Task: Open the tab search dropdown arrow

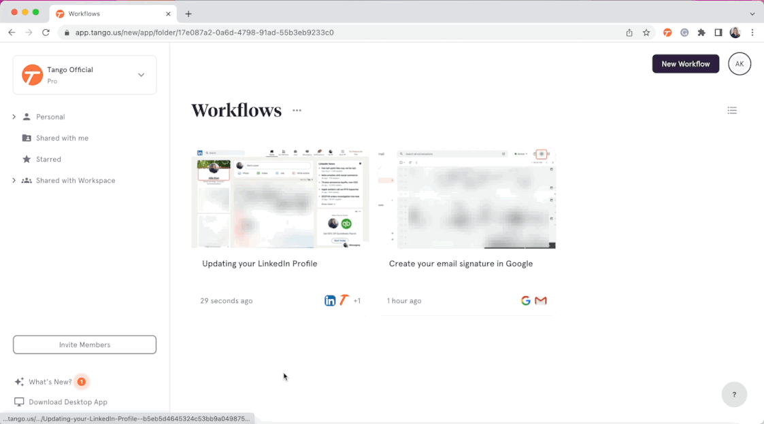Action: click(752, 14)
